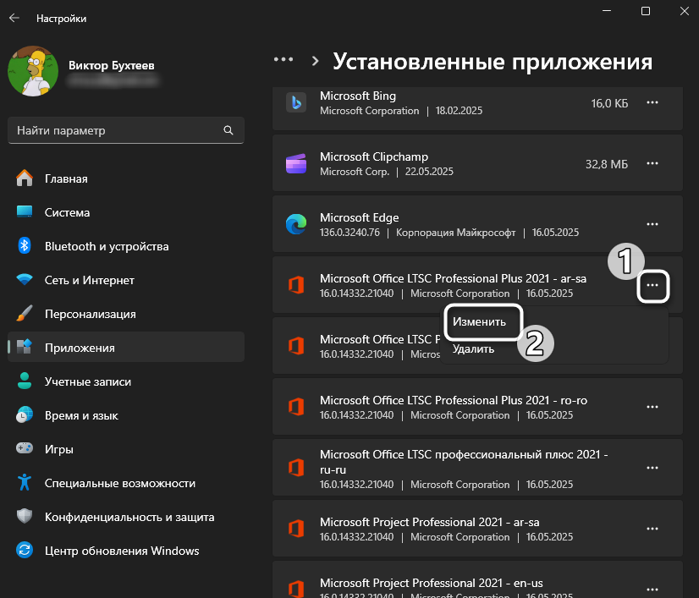Image resolution: width=699 pixels, height=598 pixels.
Task: Click the user name Виктор Бухтеев
Action: point(112,65)
